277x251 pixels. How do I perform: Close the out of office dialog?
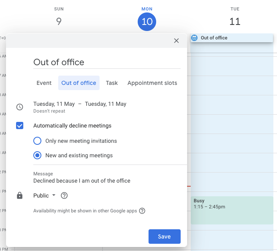[x=176, y=41]
